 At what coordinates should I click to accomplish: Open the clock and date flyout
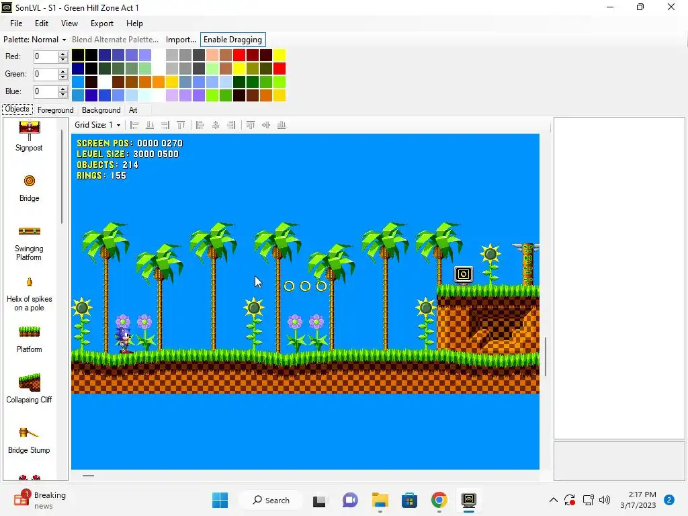click(638, 500)
